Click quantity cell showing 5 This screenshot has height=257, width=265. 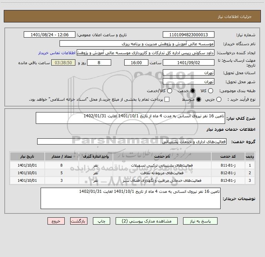[x=62, y=173]
